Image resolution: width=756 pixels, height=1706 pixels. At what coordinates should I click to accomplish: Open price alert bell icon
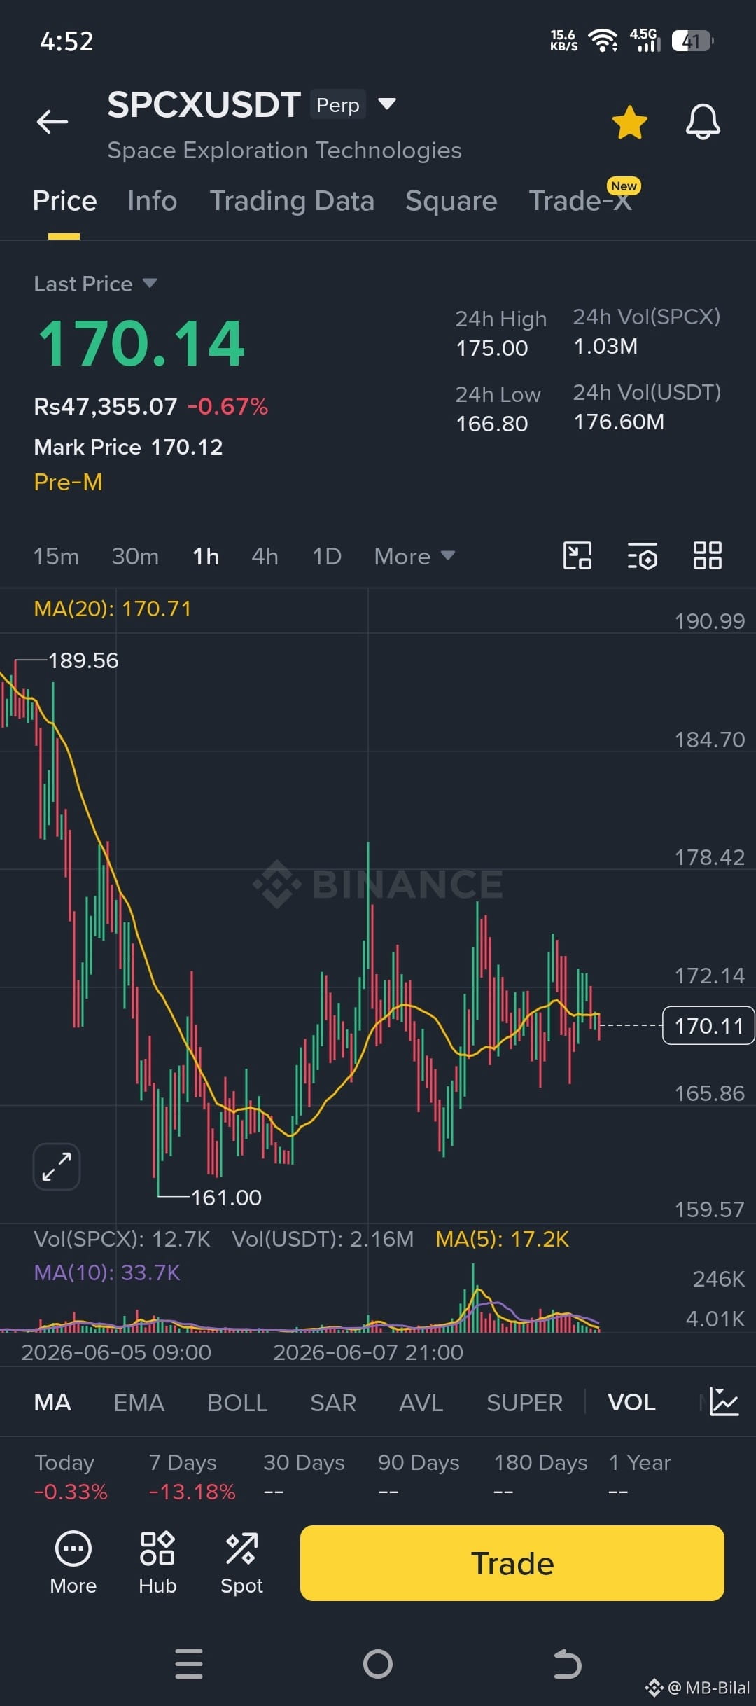point(703,122)
